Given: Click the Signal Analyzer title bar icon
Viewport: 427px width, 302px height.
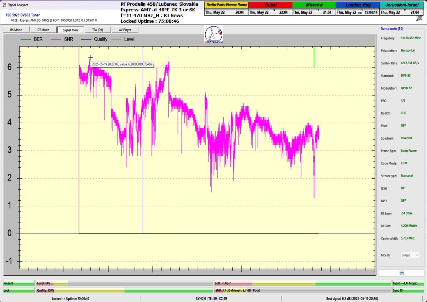Looking at the screenshot, I should (4, 5).
